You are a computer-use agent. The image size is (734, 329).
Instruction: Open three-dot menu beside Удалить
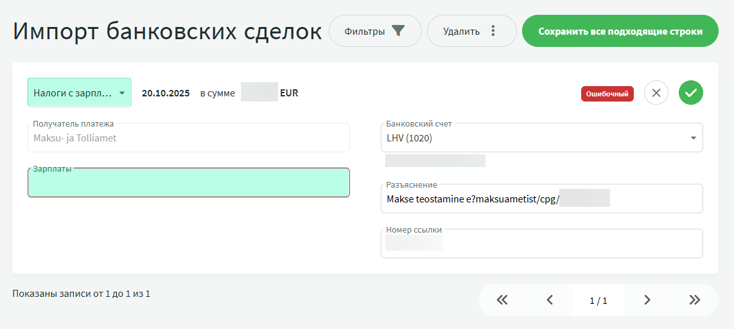coord(493,31)
